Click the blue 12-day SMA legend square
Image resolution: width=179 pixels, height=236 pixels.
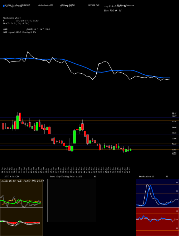(x=4, y=6)
